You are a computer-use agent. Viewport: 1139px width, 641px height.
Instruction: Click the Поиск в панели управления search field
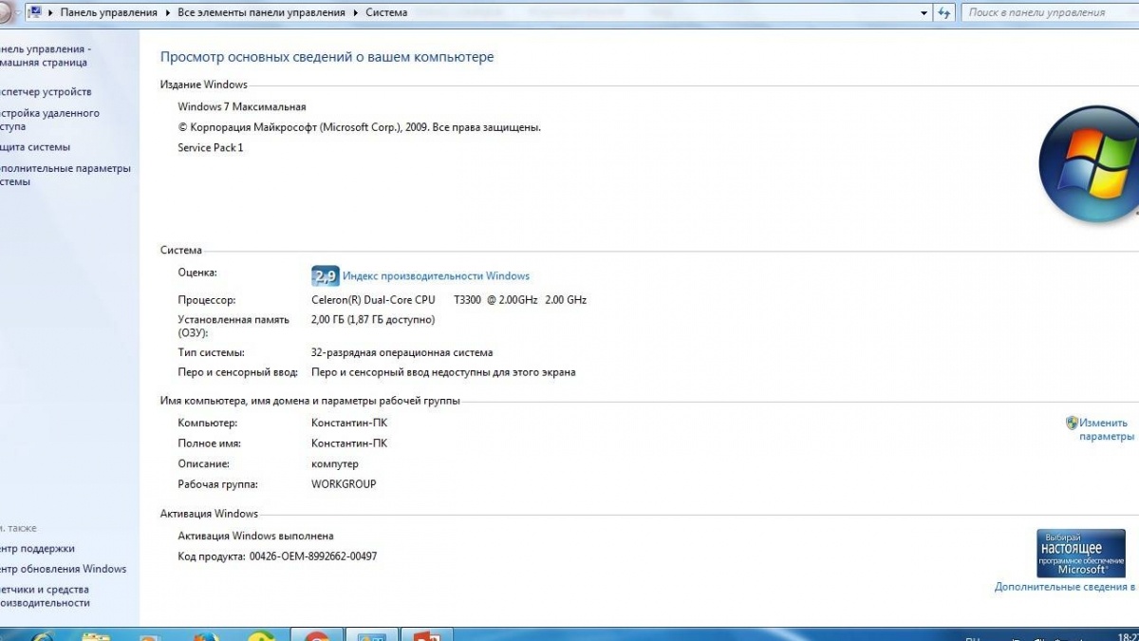tap(1048, 13)
